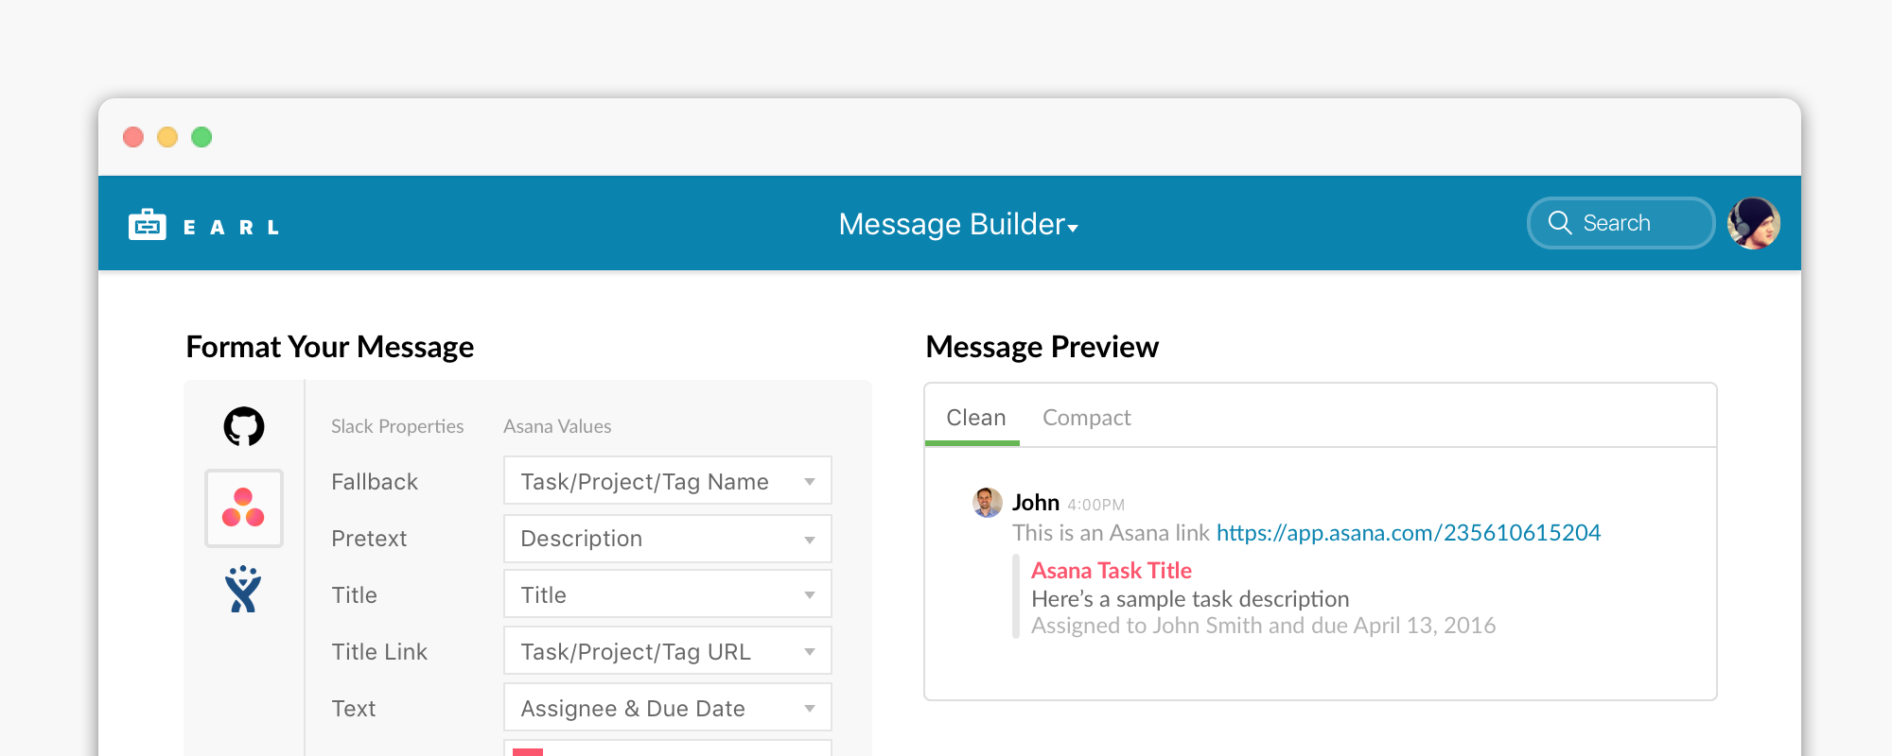Open the app.asana.com link in preview
Image resolution: width=1892 pixels, height=756 pixels.
(1408, 533)
